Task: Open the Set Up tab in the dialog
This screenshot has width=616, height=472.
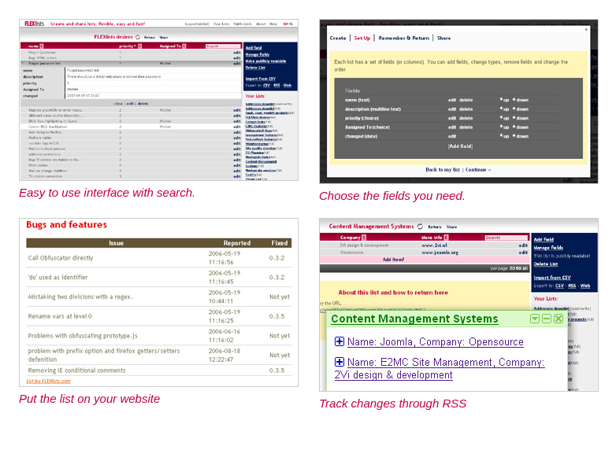Action: 362,38
